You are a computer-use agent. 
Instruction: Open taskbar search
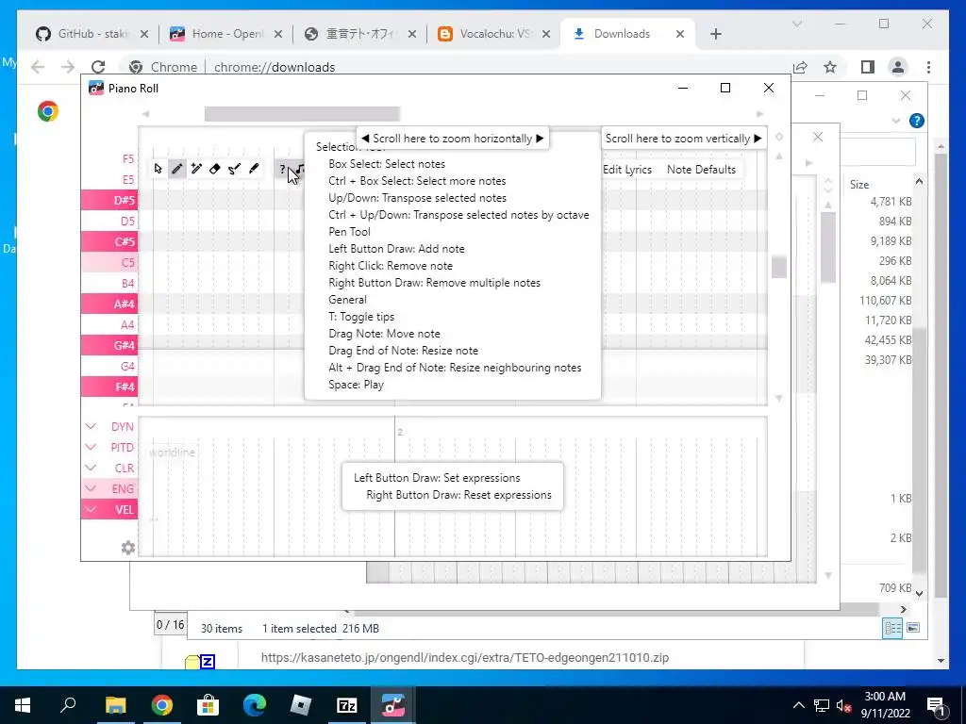tap(68, 705)
